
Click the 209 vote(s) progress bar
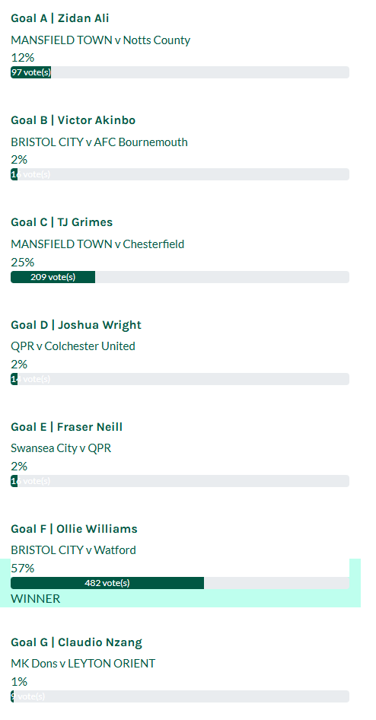point(180,277)
